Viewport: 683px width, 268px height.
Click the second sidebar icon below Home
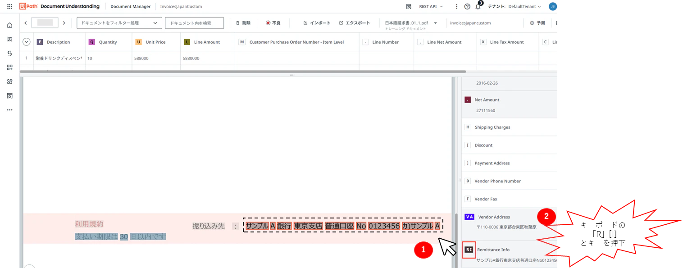click(9, 39)
